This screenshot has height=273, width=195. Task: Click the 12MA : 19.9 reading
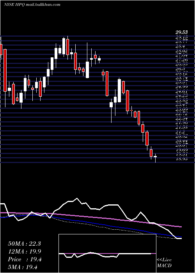(24, 252)
